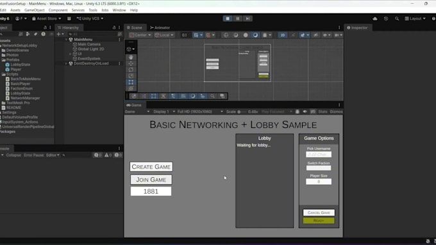Toggle Stats in Game view
436x245 pixels.
point(323,111)
